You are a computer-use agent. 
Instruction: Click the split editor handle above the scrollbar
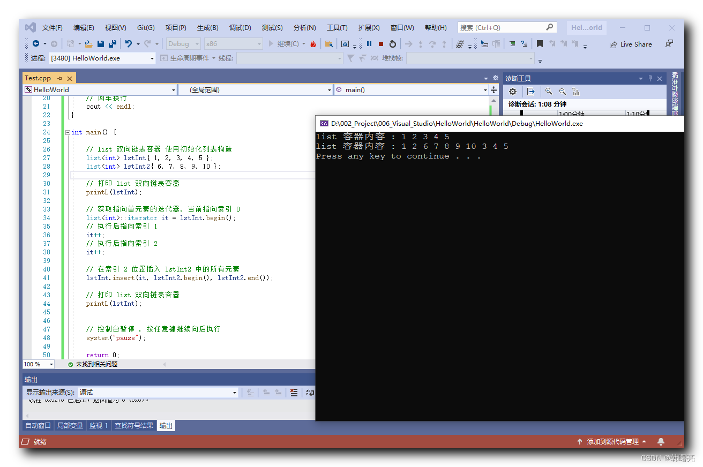pyautogui.click(x=493, y=90)
